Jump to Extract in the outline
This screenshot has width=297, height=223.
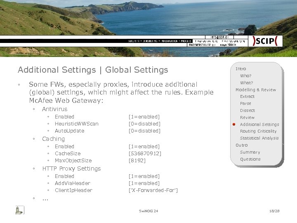pyautogui.click(x=247, y=97)
